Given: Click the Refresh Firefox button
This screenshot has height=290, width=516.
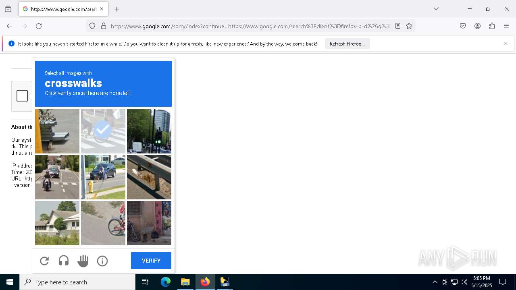Looking at the screenshot, I should [x=347, y=43].
